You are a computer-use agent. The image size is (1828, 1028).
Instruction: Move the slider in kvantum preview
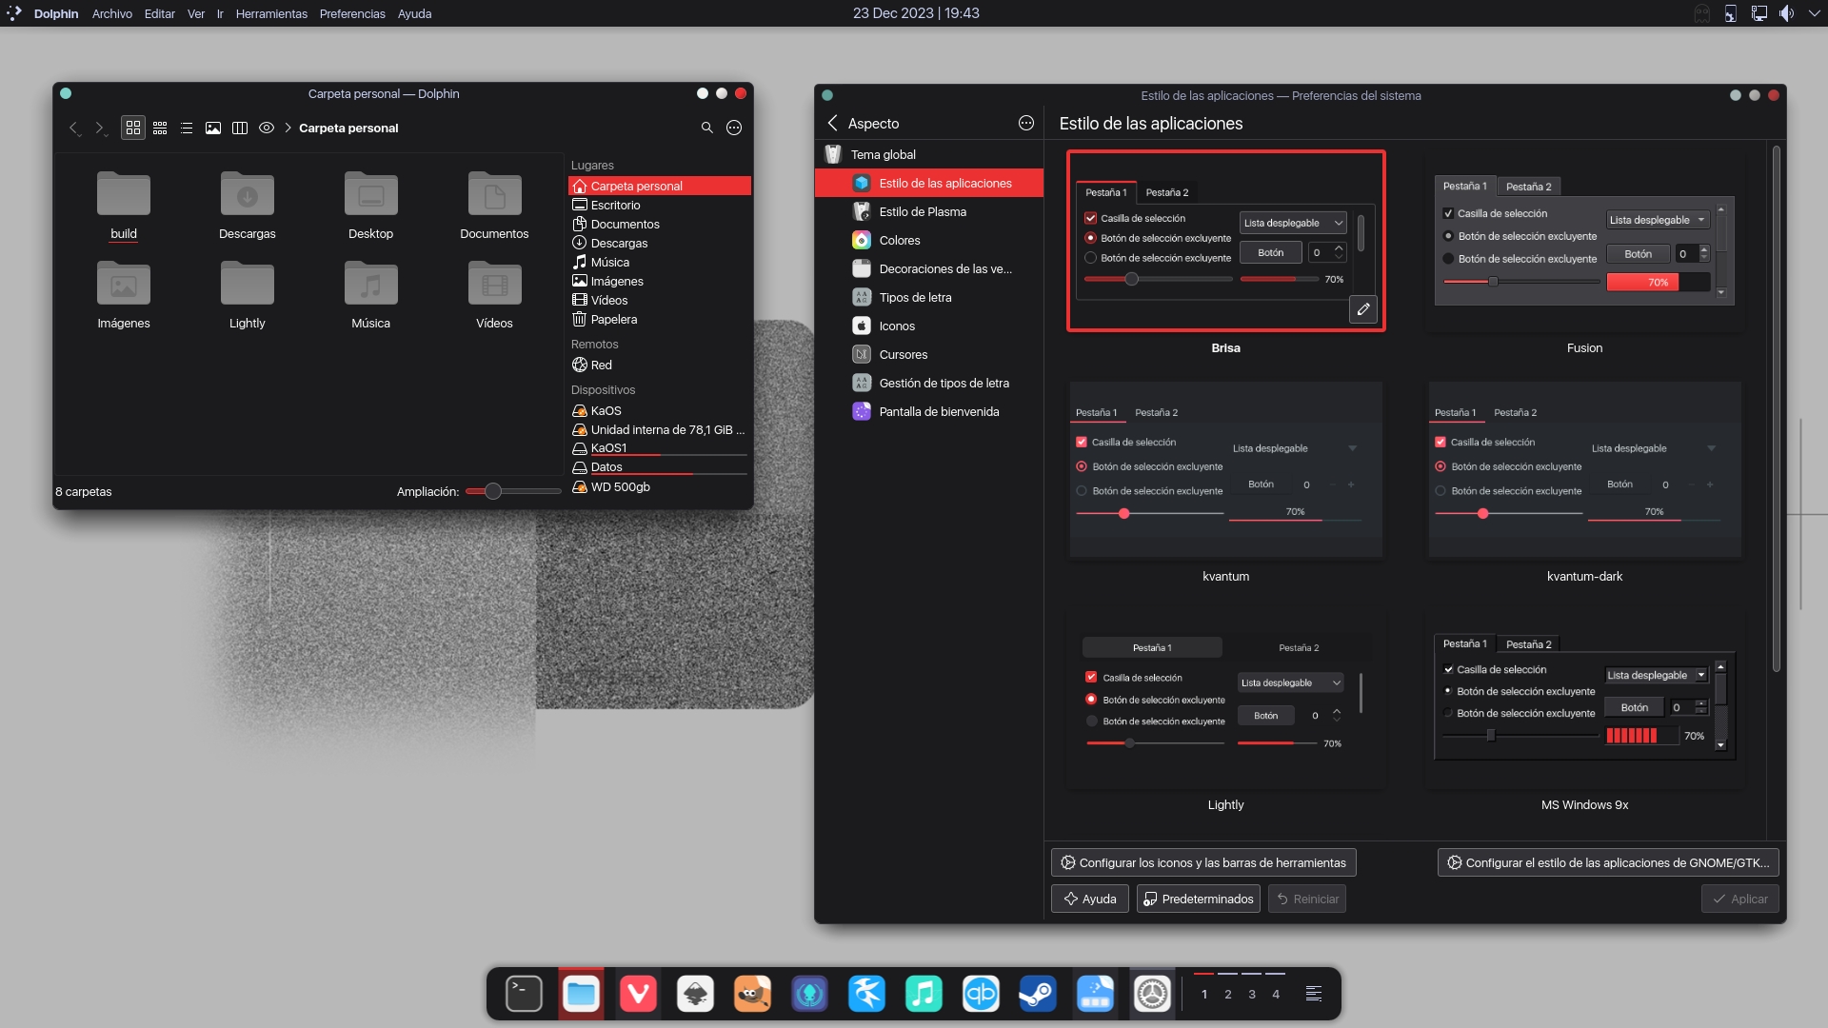tap(1124, 514)
